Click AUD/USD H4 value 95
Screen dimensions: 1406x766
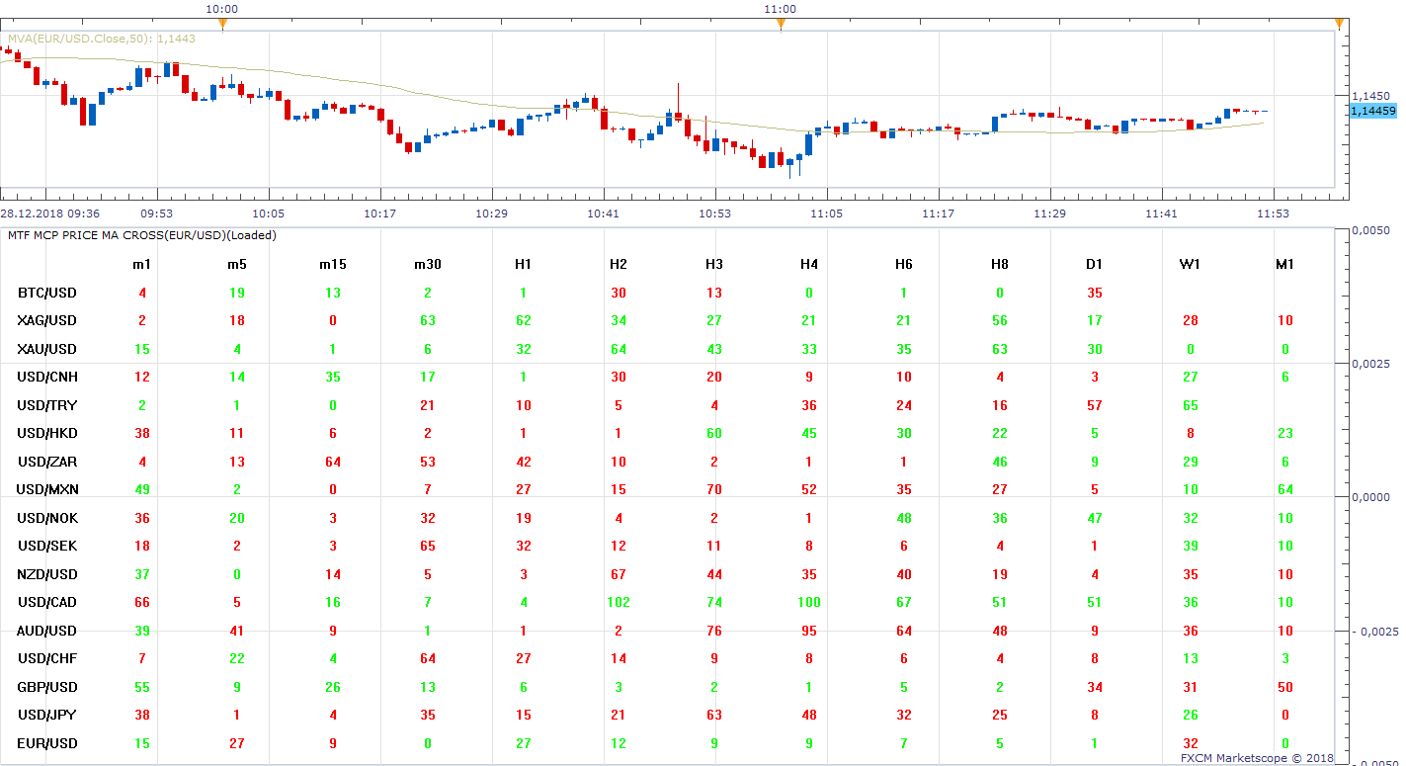click(809, 631)
